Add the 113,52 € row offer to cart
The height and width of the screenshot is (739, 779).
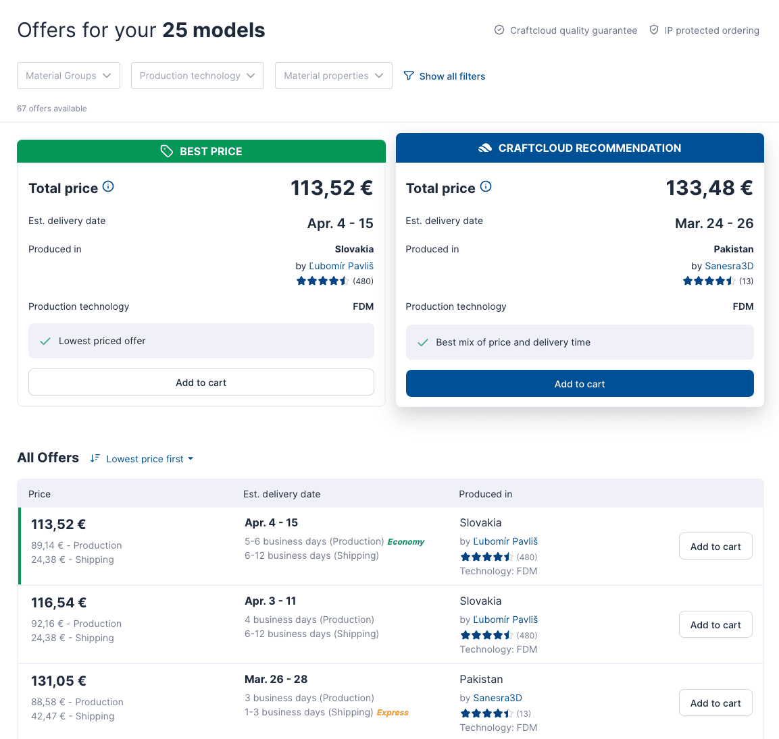tap(715, 547)
